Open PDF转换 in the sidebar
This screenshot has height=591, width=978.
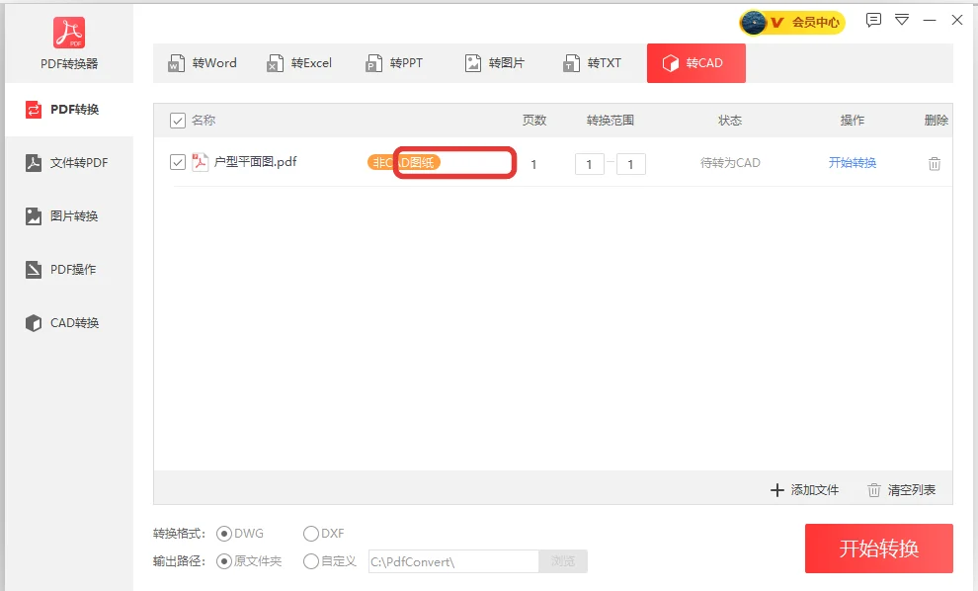click(69, 110)
